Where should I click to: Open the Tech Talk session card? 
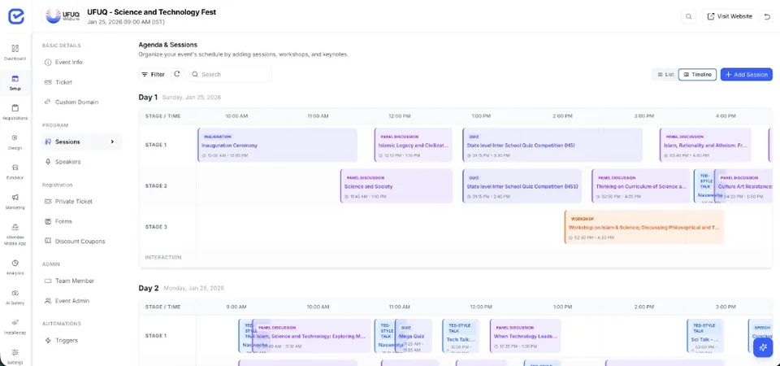461,336
